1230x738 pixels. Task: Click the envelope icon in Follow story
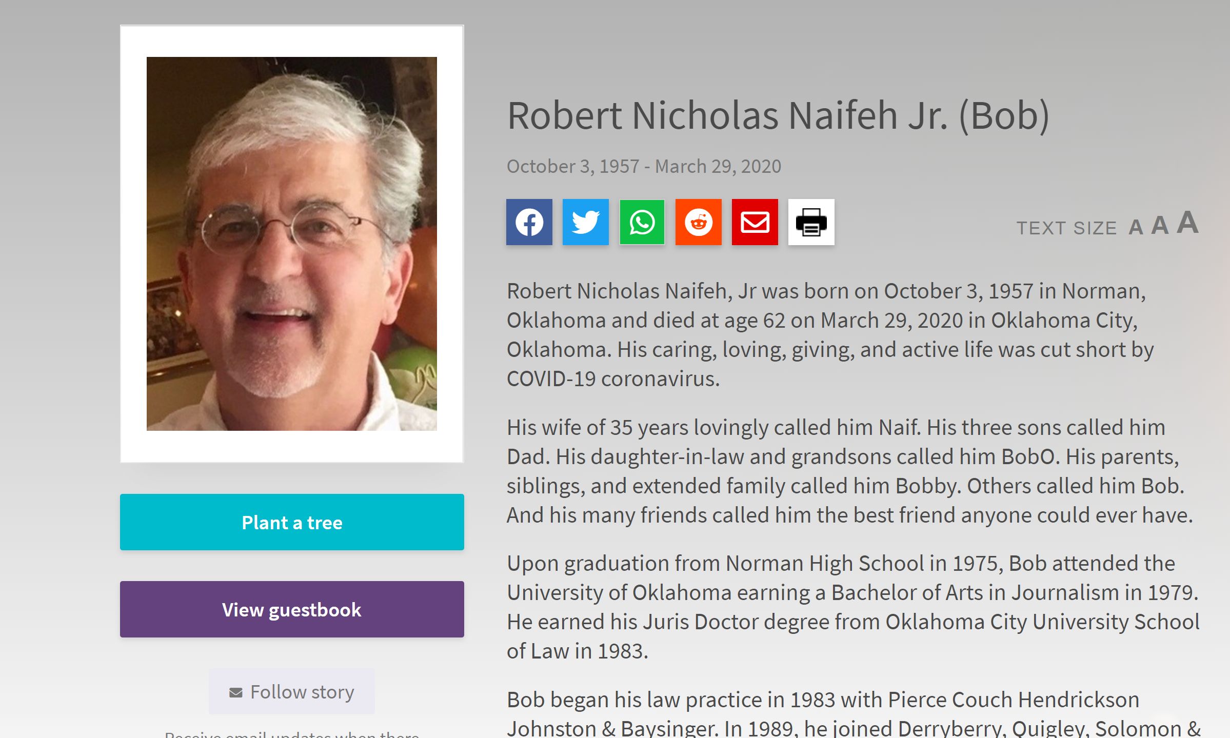pyautogui.click(x=236, y=693)
